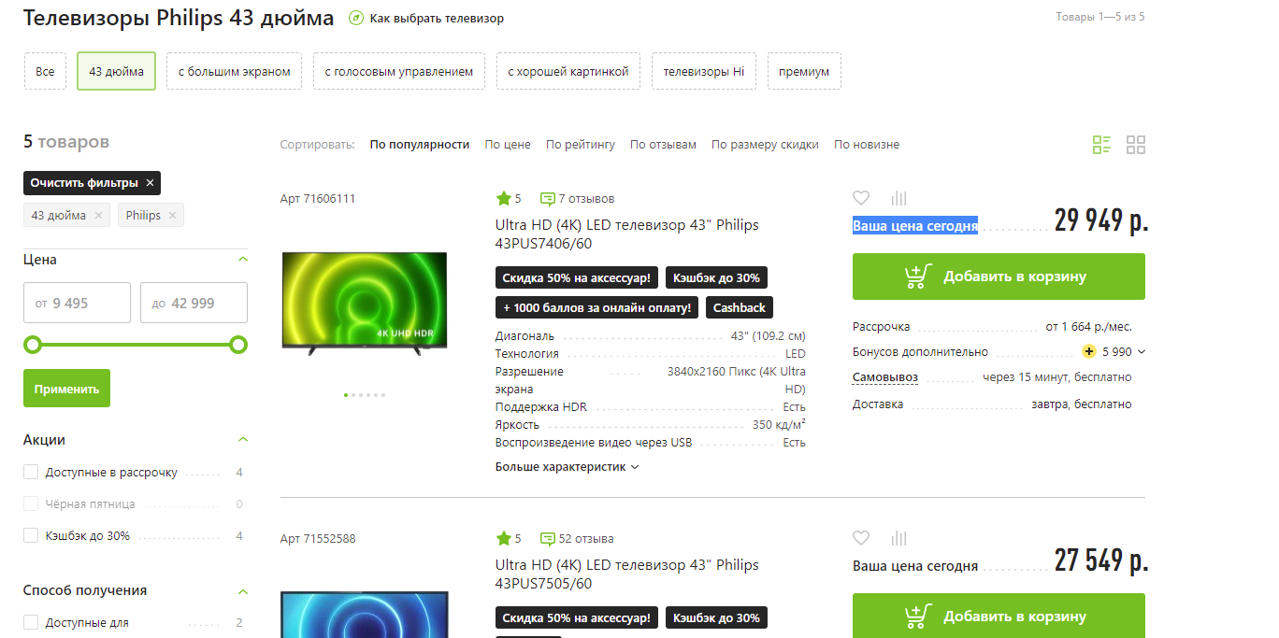This screenshot has width=1279, height=638.
Task: Add 43PUS7505 TV to favorites heart
Action: tap(861, 538)
